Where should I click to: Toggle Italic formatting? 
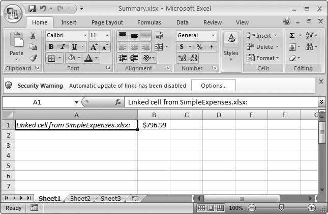click(x=63, y=47)
